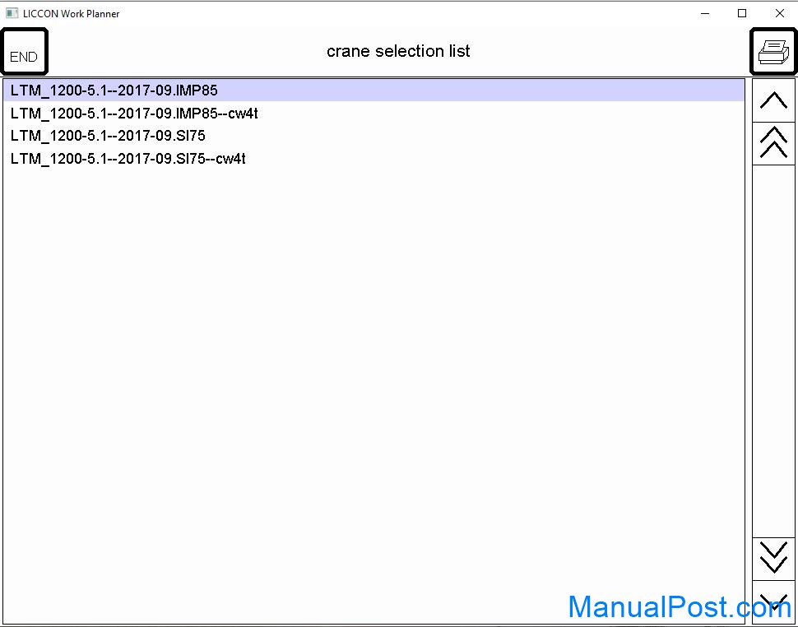Click the END button
The width and height of the screenshot is (798, 627).
24,51
